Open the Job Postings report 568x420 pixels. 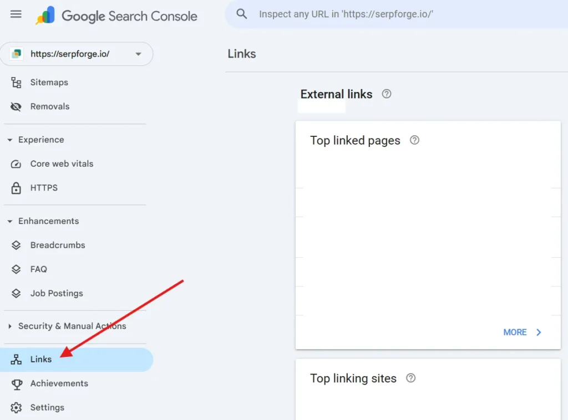pos(57,293)
